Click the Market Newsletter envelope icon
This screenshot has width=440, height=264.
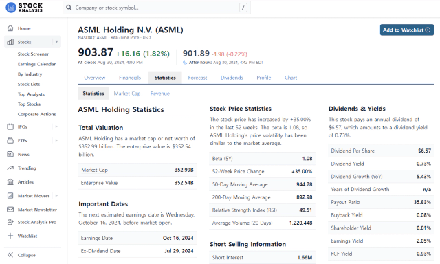point(10,210)
